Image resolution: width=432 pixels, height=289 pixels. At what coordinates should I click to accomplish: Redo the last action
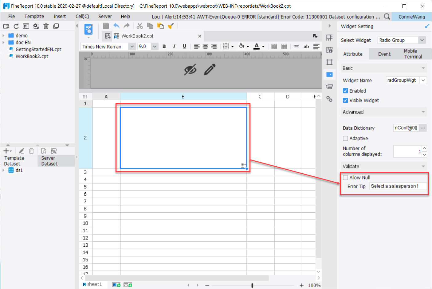(127, 26)
